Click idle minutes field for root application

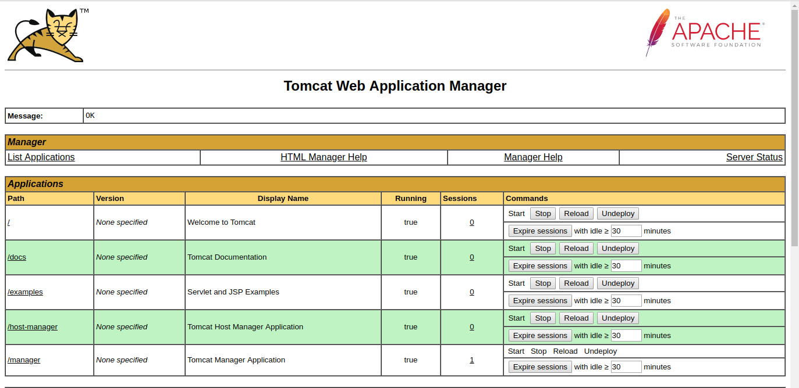[626, 231]
